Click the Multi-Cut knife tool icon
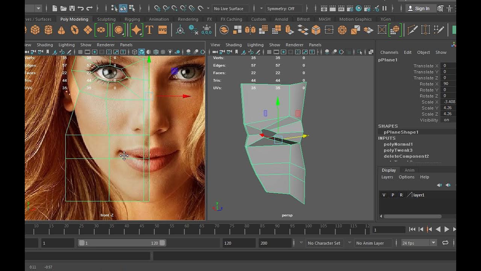Viewport: 481px width, 271px height. point(412,30)
